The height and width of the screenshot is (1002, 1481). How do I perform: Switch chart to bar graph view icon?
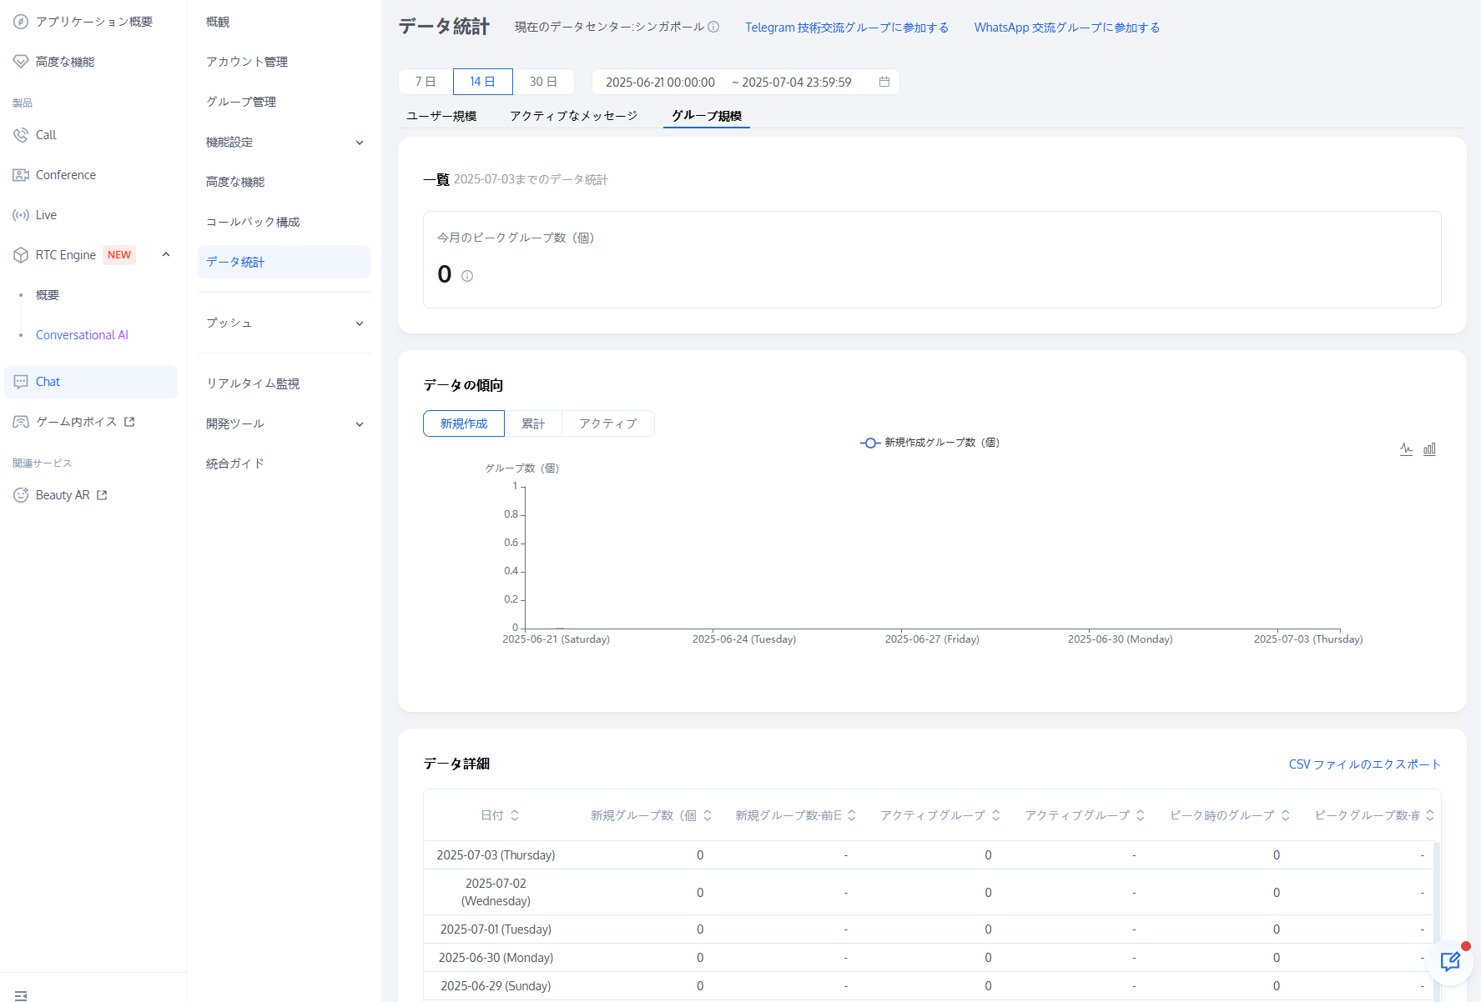coord(1429,448)
